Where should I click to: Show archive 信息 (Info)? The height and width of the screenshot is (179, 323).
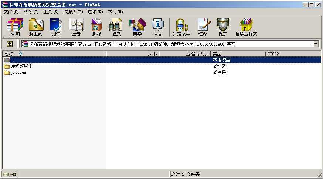click(x=157, y=27)
